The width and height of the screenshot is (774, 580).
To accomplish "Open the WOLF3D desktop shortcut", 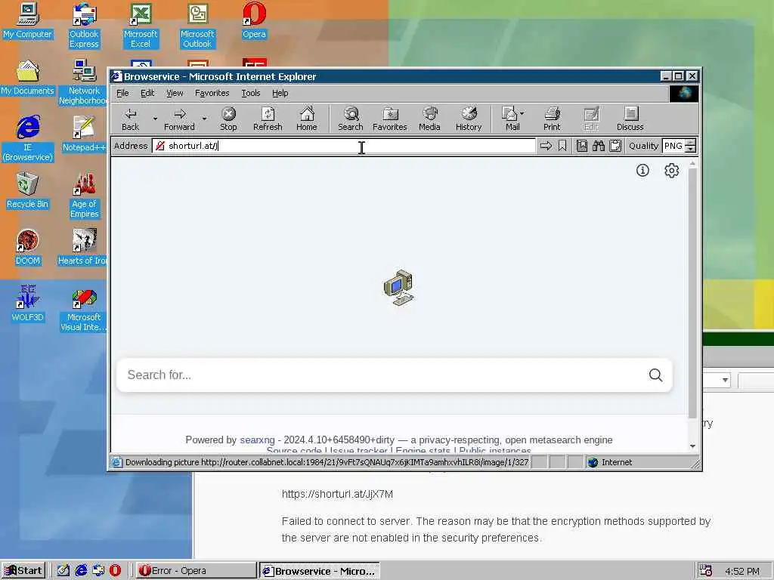I will [x=28, y=304].
